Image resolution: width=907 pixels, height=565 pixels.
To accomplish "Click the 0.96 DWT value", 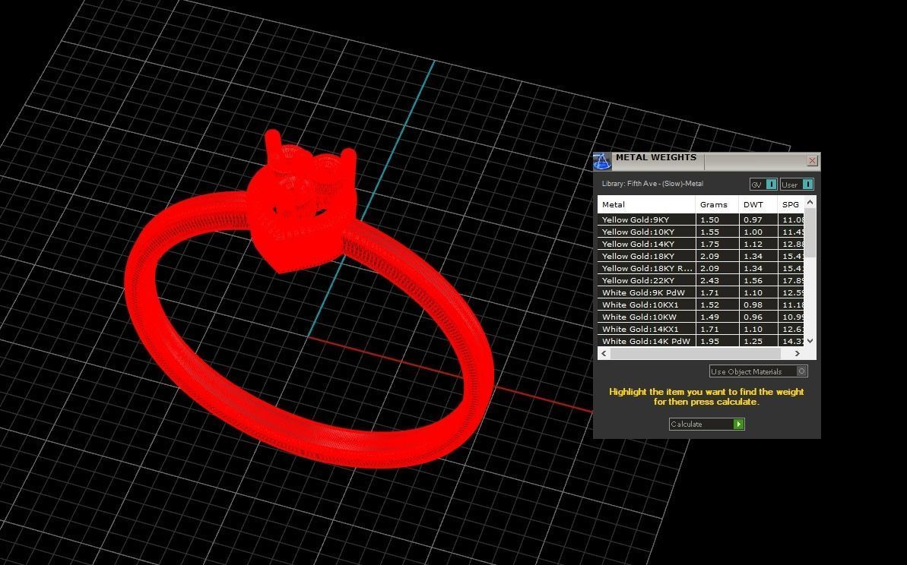I will pos(753,317).
